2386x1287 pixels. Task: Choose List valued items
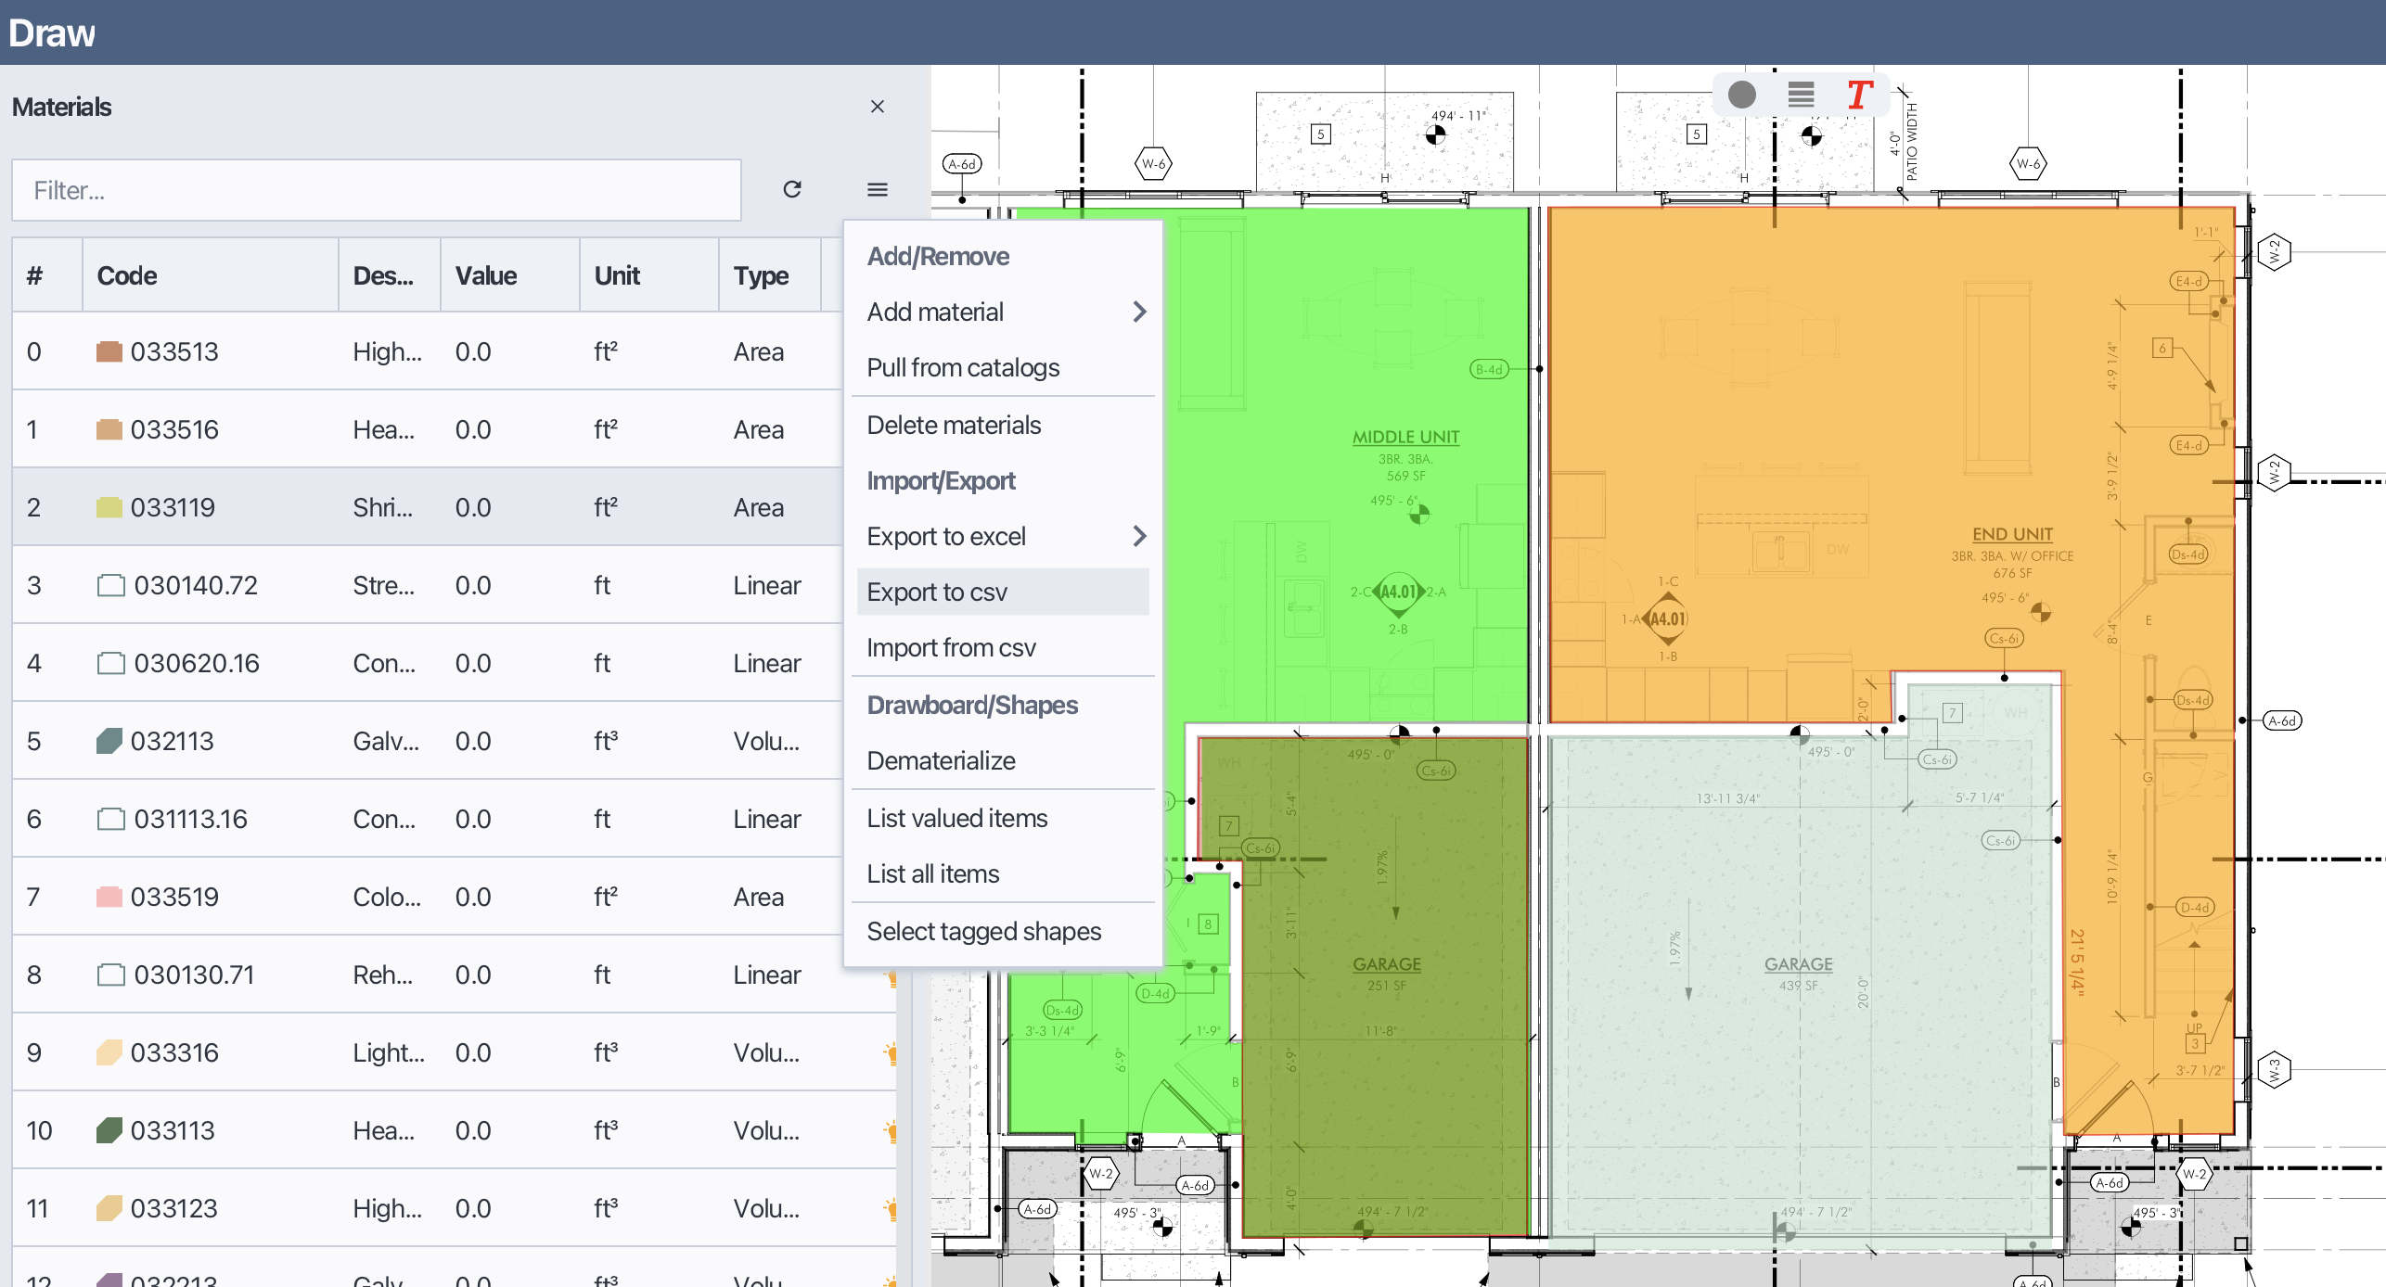956,818
